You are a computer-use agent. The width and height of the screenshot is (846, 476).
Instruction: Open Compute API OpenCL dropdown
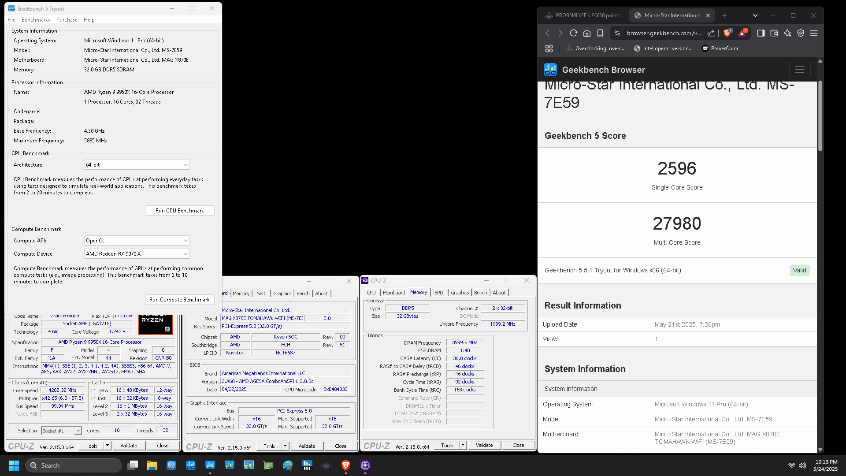pos(137,241)
